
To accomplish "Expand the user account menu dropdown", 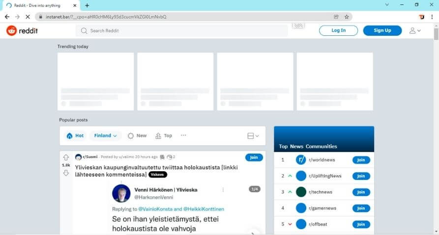I will pos(415,30).
